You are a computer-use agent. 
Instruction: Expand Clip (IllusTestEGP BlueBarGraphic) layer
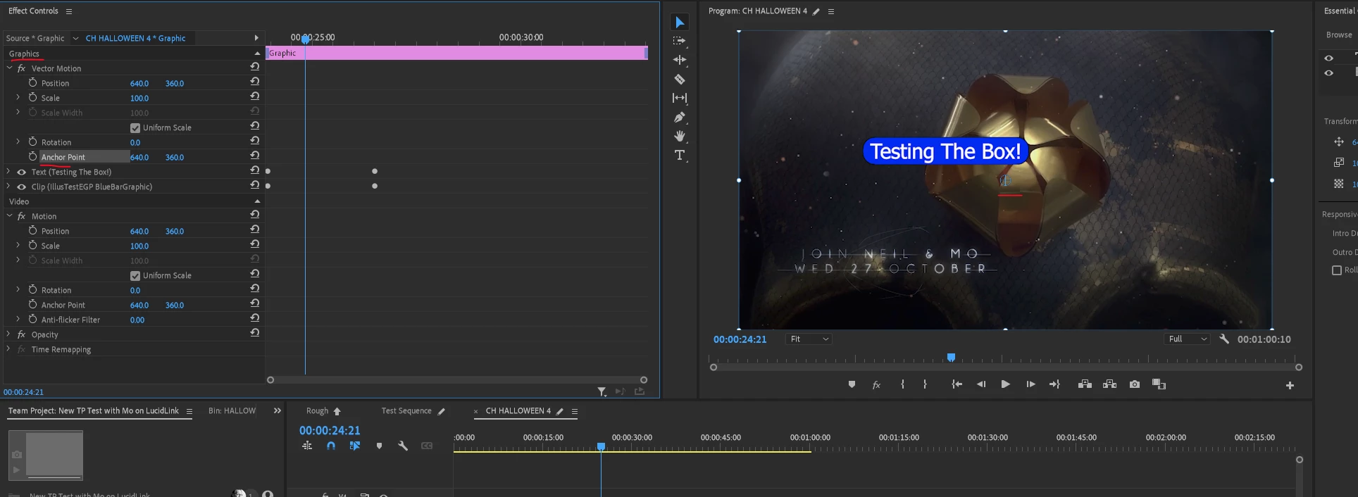click(x=8, y=186)
